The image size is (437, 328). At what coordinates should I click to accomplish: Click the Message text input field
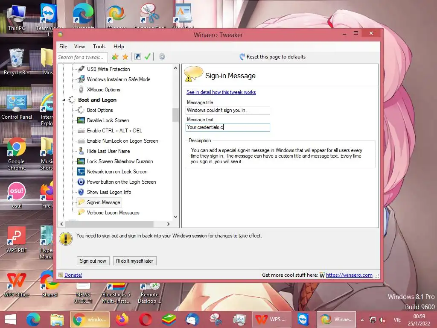228,127
